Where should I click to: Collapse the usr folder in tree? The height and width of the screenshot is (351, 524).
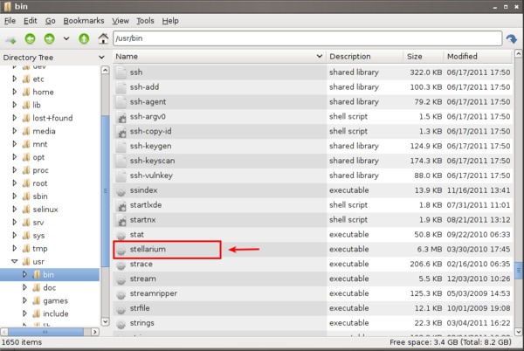(x=14, y=261)
